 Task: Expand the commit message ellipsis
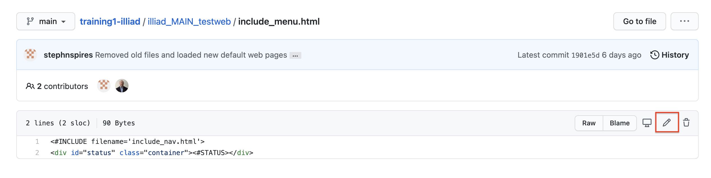pyautogui.click(x=295, y=55)
